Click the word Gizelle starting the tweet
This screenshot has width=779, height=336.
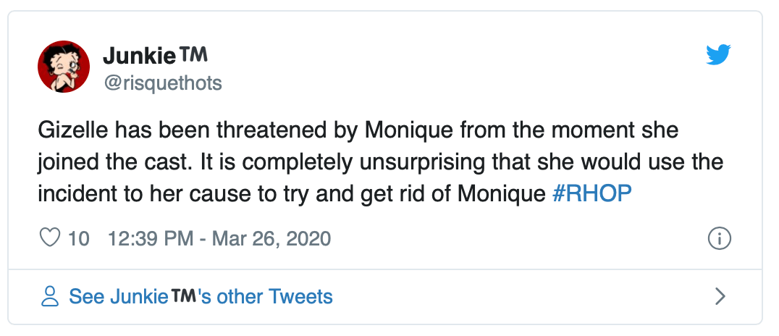pyautogui.click(x=67, y=131)
